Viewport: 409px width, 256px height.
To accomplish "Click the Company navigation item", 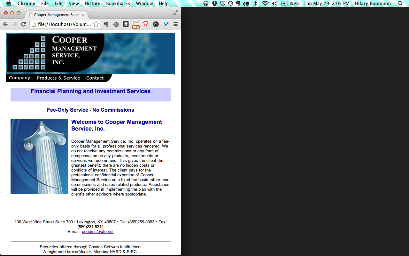I will click(x=19, y=78).
